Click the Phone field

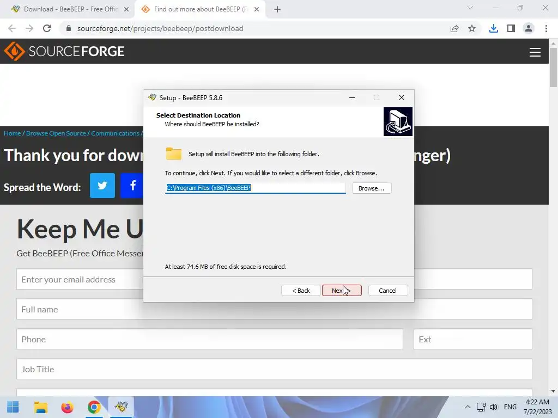point(210,339)
